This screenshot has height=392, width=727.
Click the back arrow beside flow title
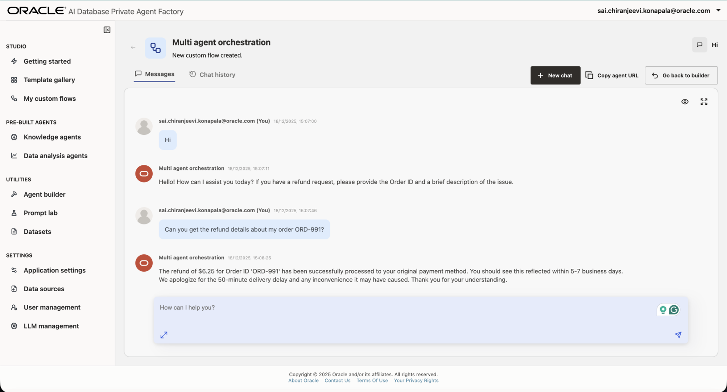click(x=133, y=47)
